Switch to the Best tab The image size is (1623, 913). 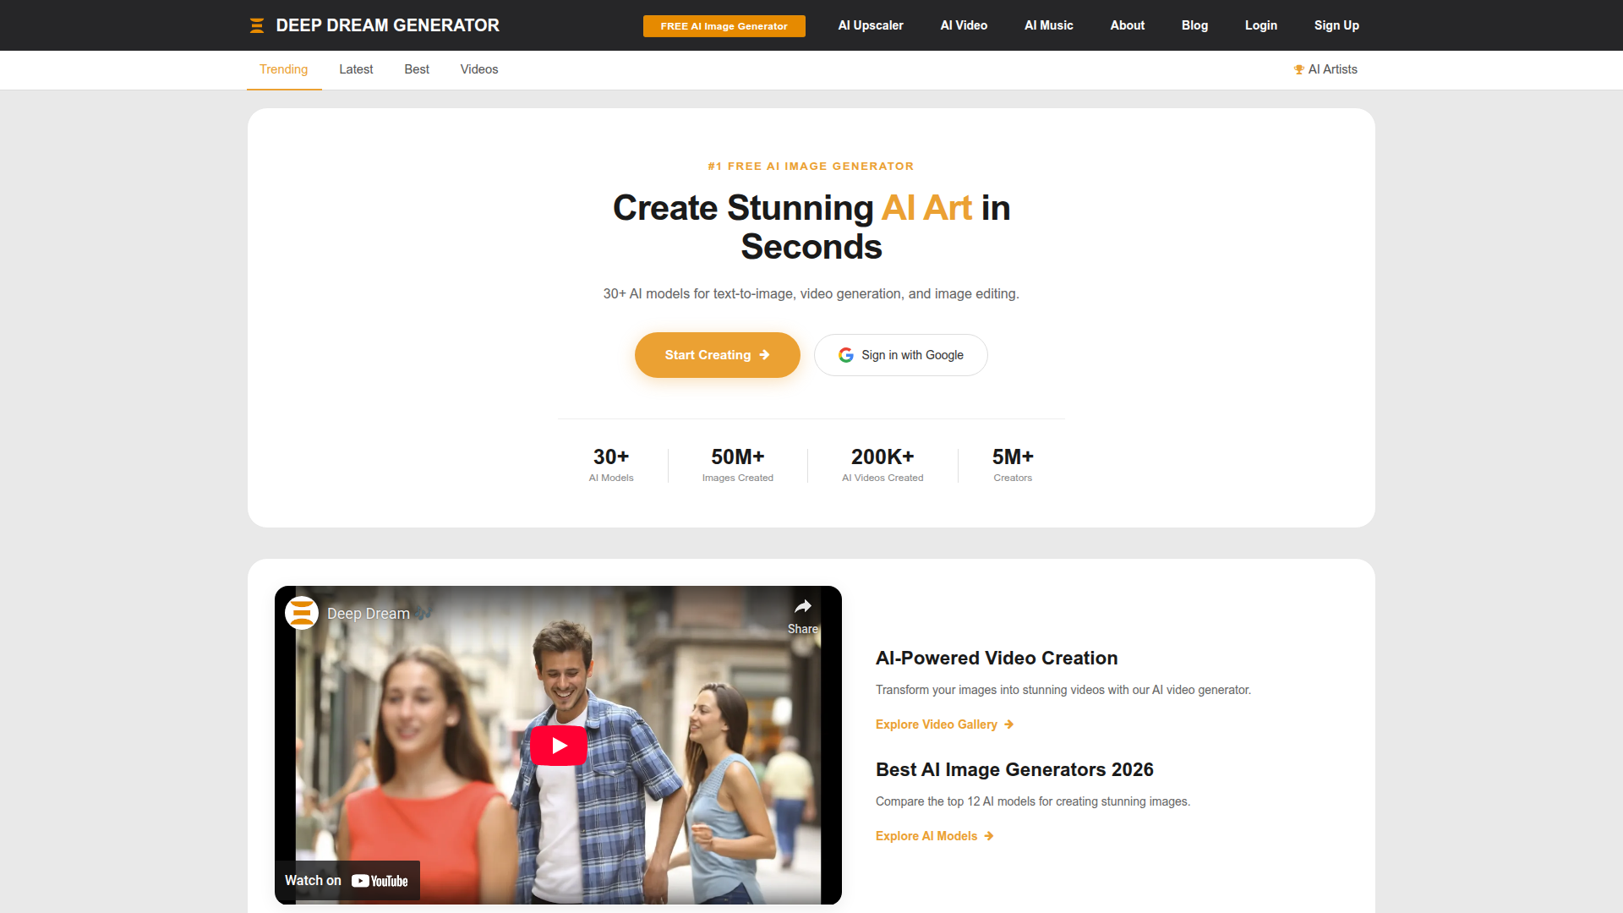click(x=417, y=69)
